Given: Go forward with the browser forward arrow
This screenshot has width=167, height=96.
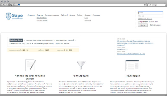Looking at the screenshot, I should tap(6, 5).
